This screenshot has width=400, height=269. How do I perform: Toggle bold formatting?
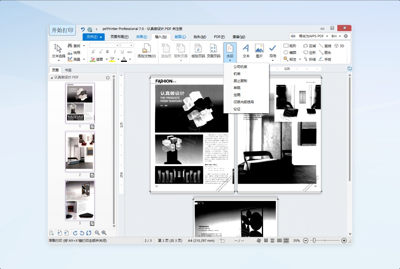pyautogui.click(x=107, y=52)
